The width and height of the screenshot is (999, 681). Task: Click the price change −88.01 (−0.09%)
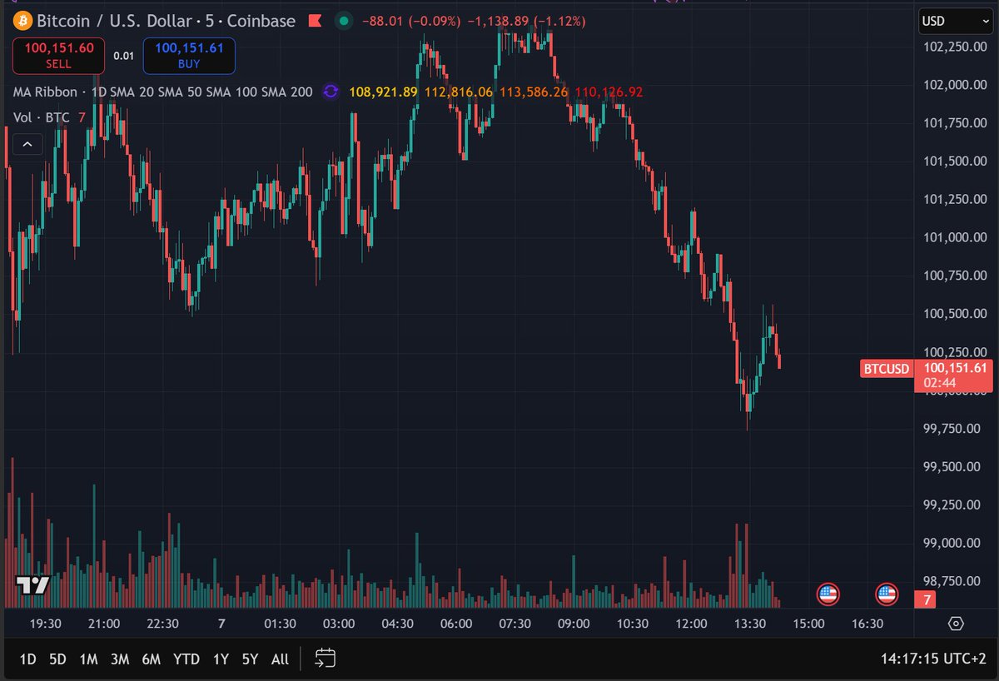click(410, 20)
